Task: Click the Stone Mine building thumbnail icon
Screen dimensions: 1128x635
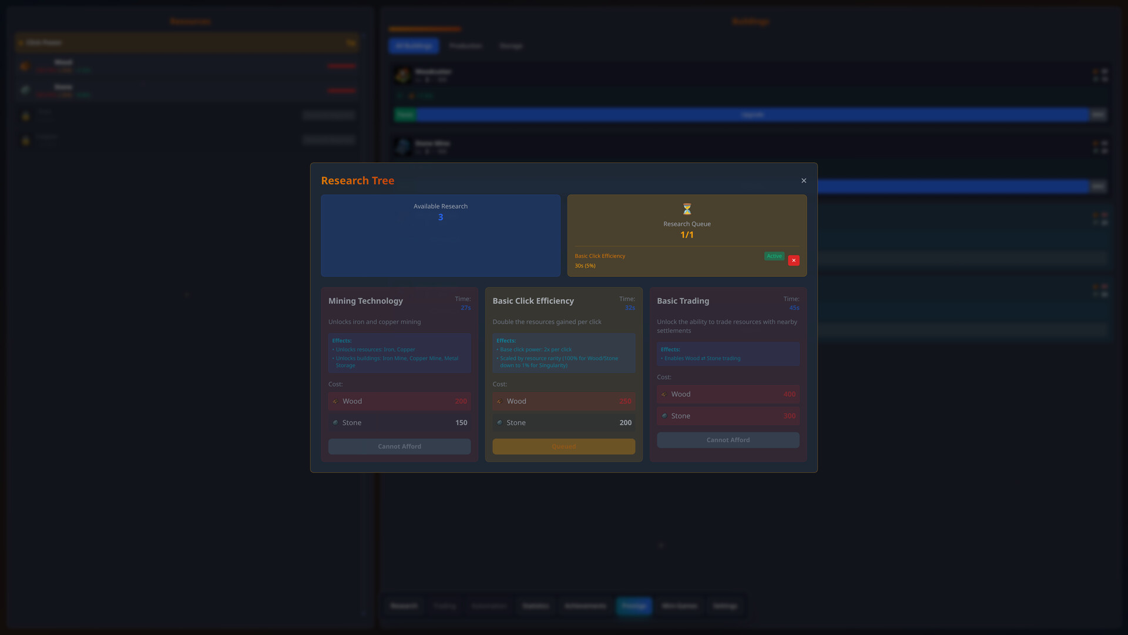Action: tap(402, 146)
